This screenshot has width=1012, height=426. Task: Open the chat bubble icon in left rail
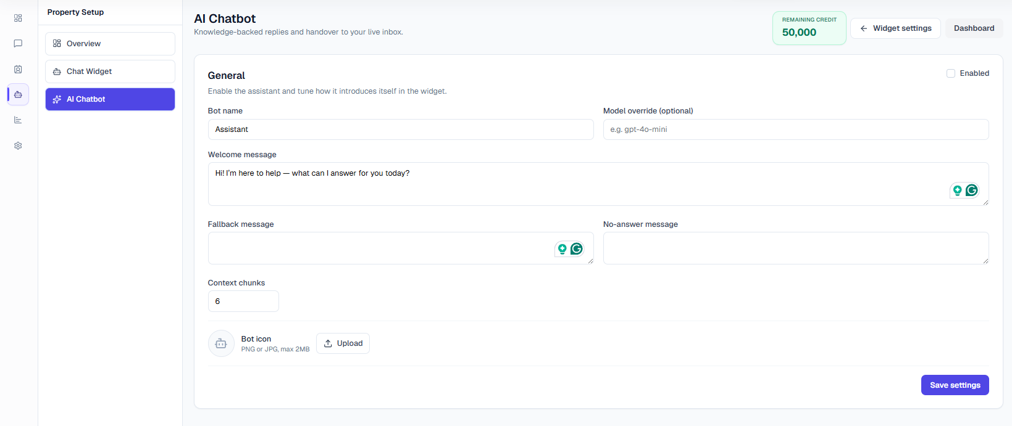(18, 43)
